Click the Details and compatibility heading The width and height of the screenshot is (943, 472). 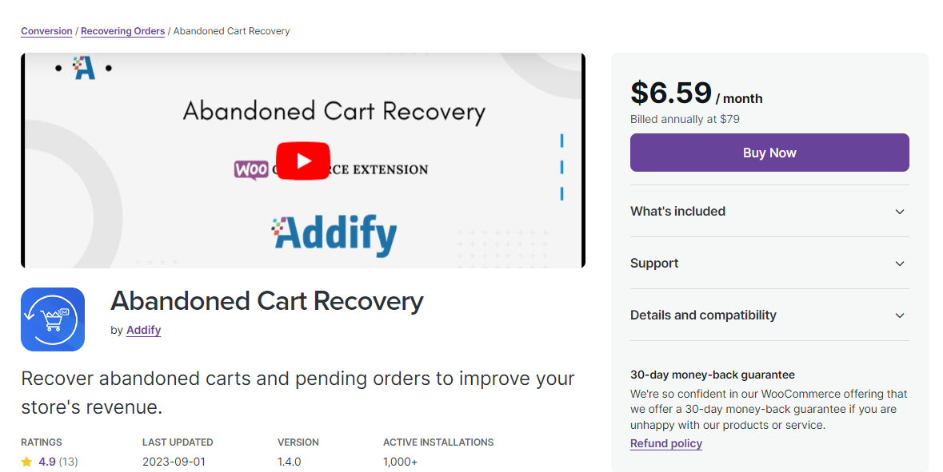pyautogui.click(x=703, y=315)
